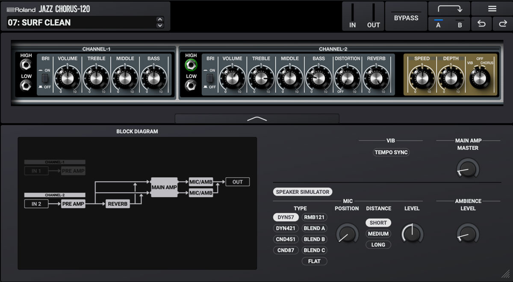Image resolution: width=513 pixels, height=282 pixels.
Task: Select the Channel-2 HIGH input jack
Action: pyautogui.click(x=191, y=65)
